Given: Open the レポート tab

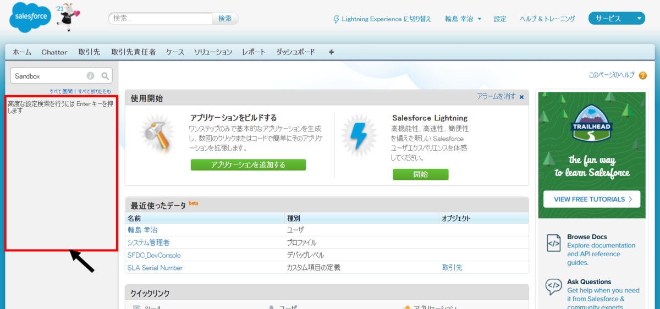Looking at the screenshot, I should pyautogui.click(x=254, y=52).
